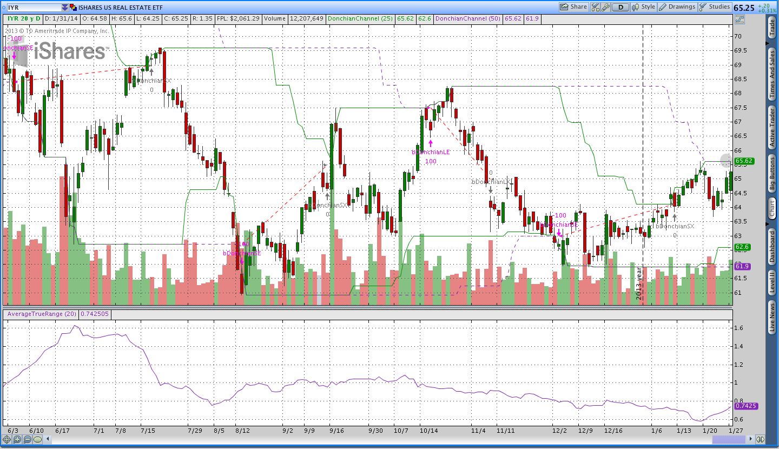
Task: Open the Studies menu
Action: click(715, 7)
